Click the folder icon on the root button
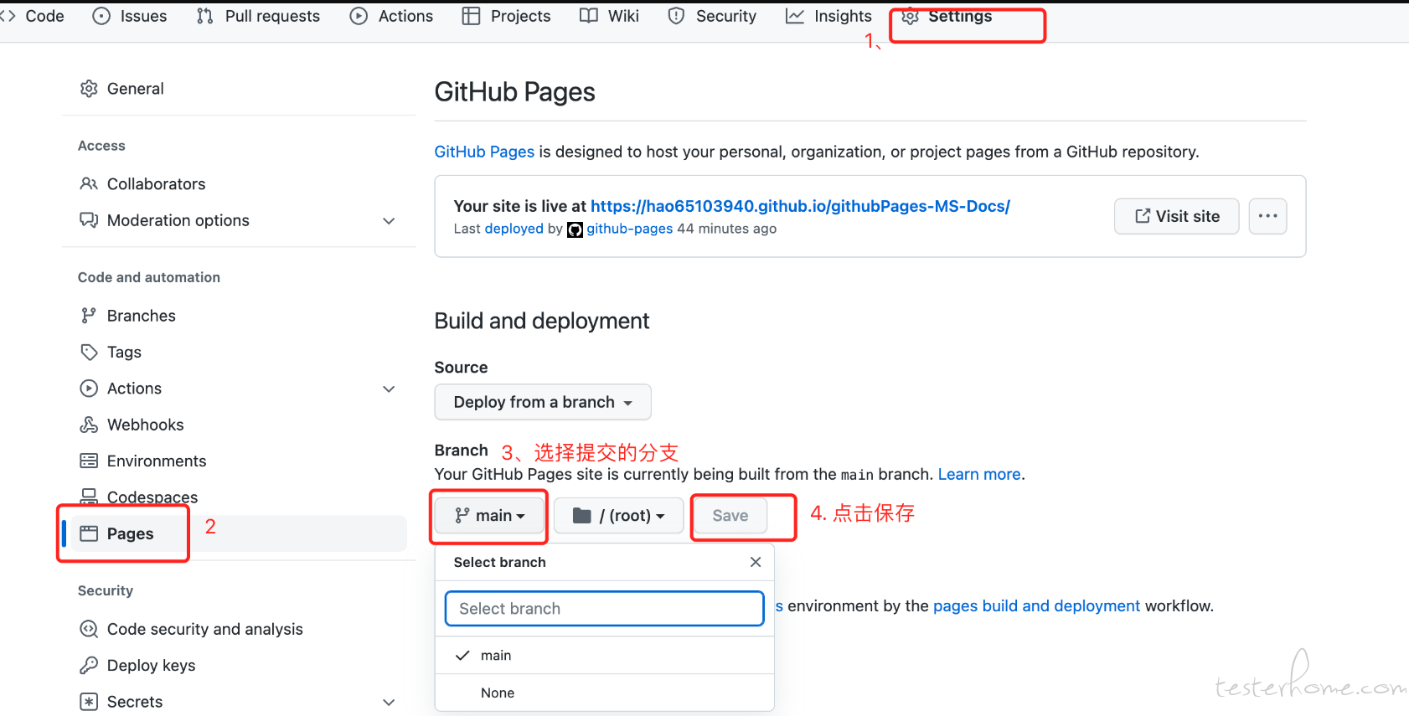The image size is (1409, 716). tap(582, 516)
